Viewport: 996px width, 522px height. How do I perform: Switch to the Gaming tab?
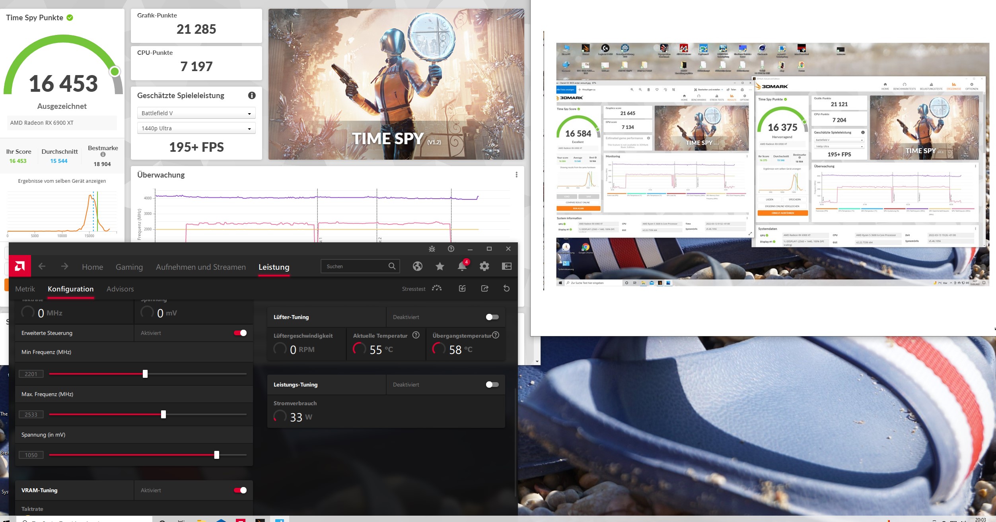click(129, 267)
